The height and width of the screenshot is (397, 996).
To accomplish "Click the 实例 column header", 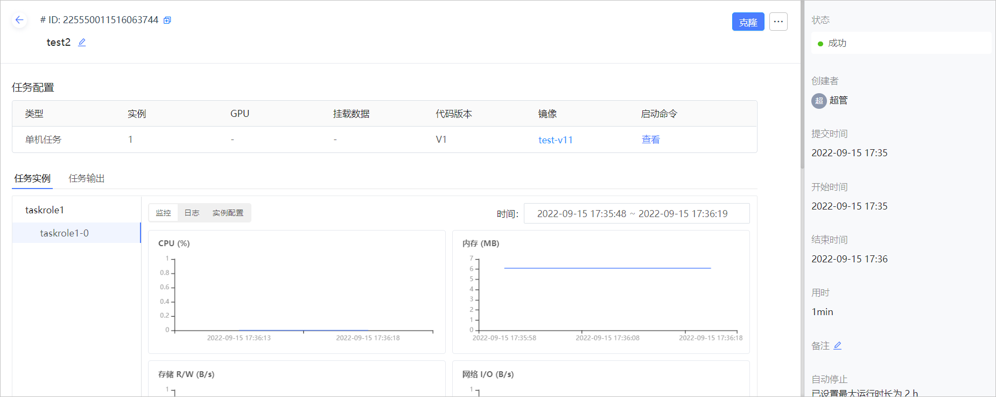I will click(137, 114).
